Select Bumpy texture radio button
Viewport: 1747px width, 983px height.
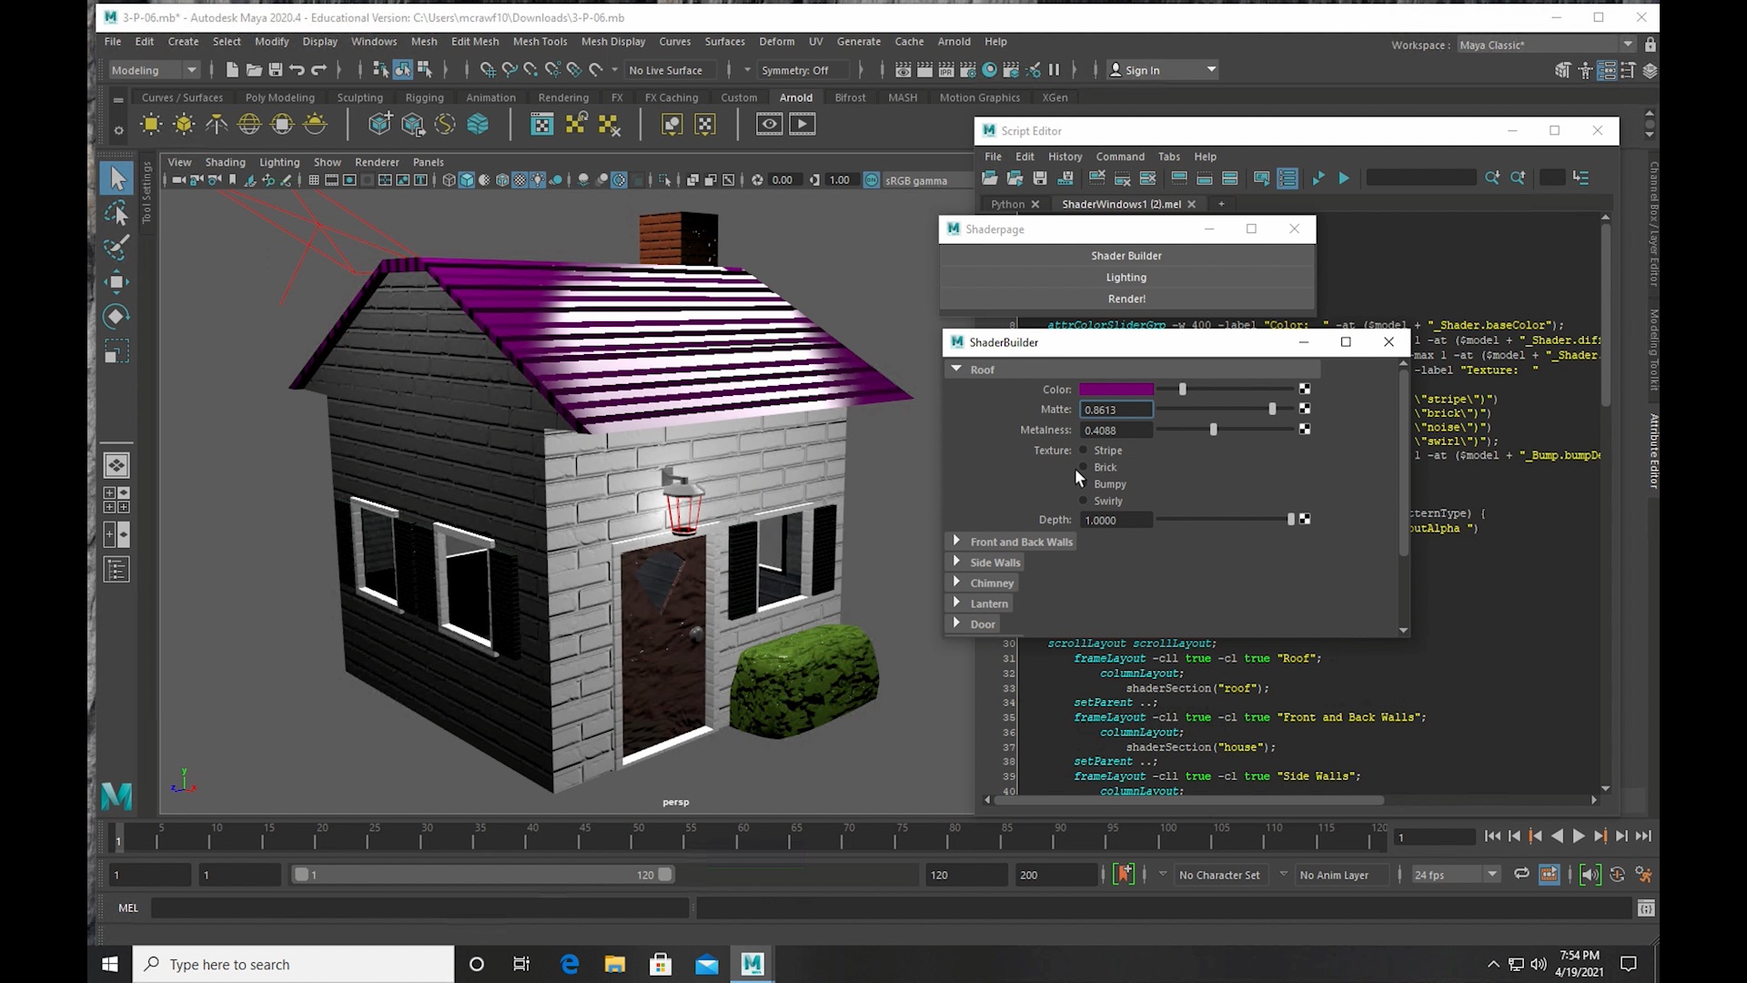click(x=1084, y=483)
